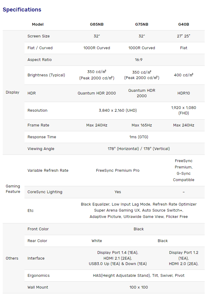
Task: Click the Specifications heading
Action: click(x=22, y=10)
